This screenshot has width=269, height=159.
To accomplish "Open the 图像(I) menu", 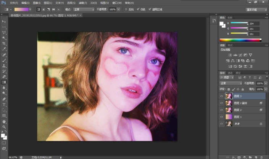I will [x=37, y=3].
